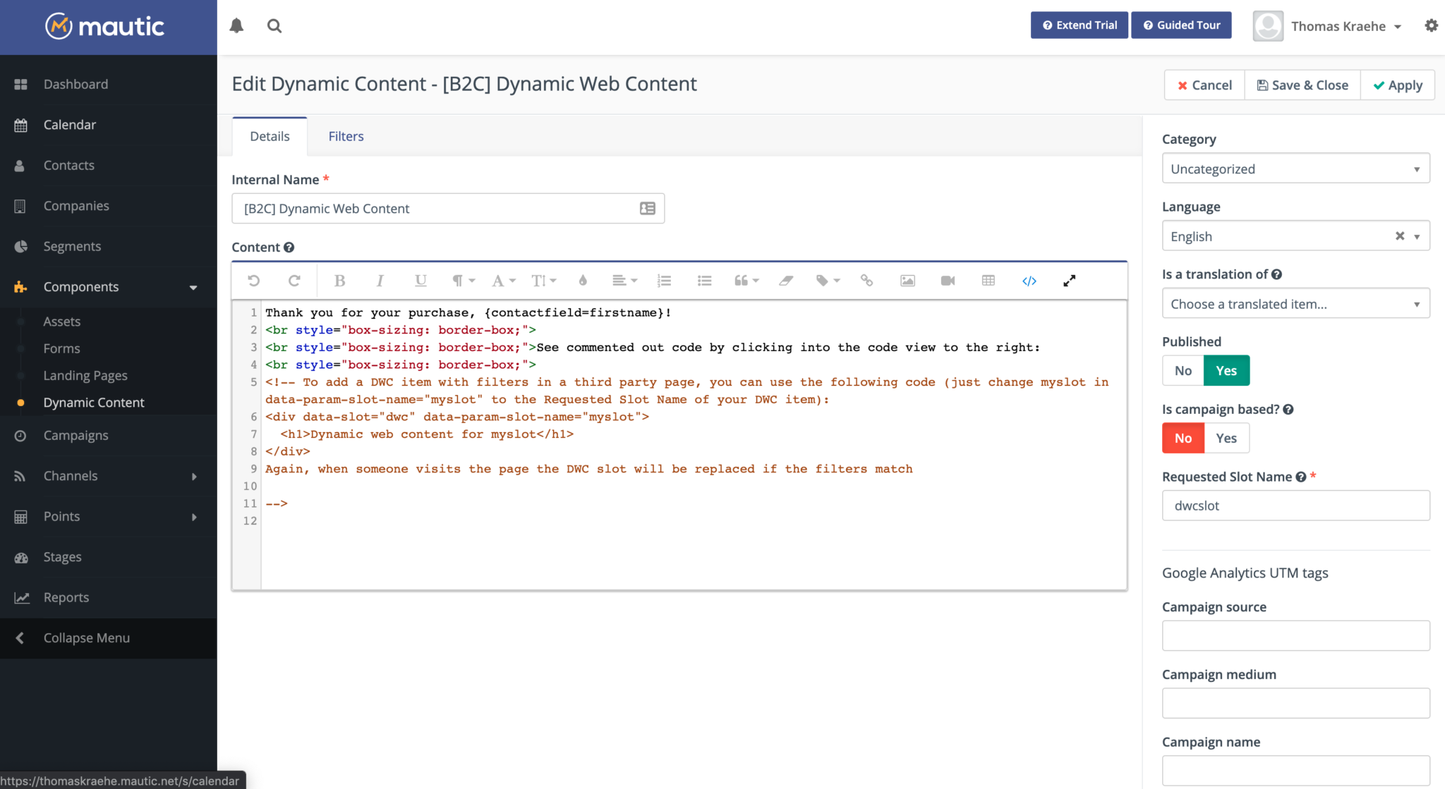Insert a video into the content
This screenshot has height=789, width=1445.
point(947,280)
